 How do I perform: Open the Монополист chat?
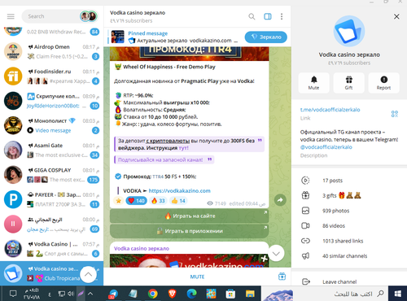tap(51, 125)
